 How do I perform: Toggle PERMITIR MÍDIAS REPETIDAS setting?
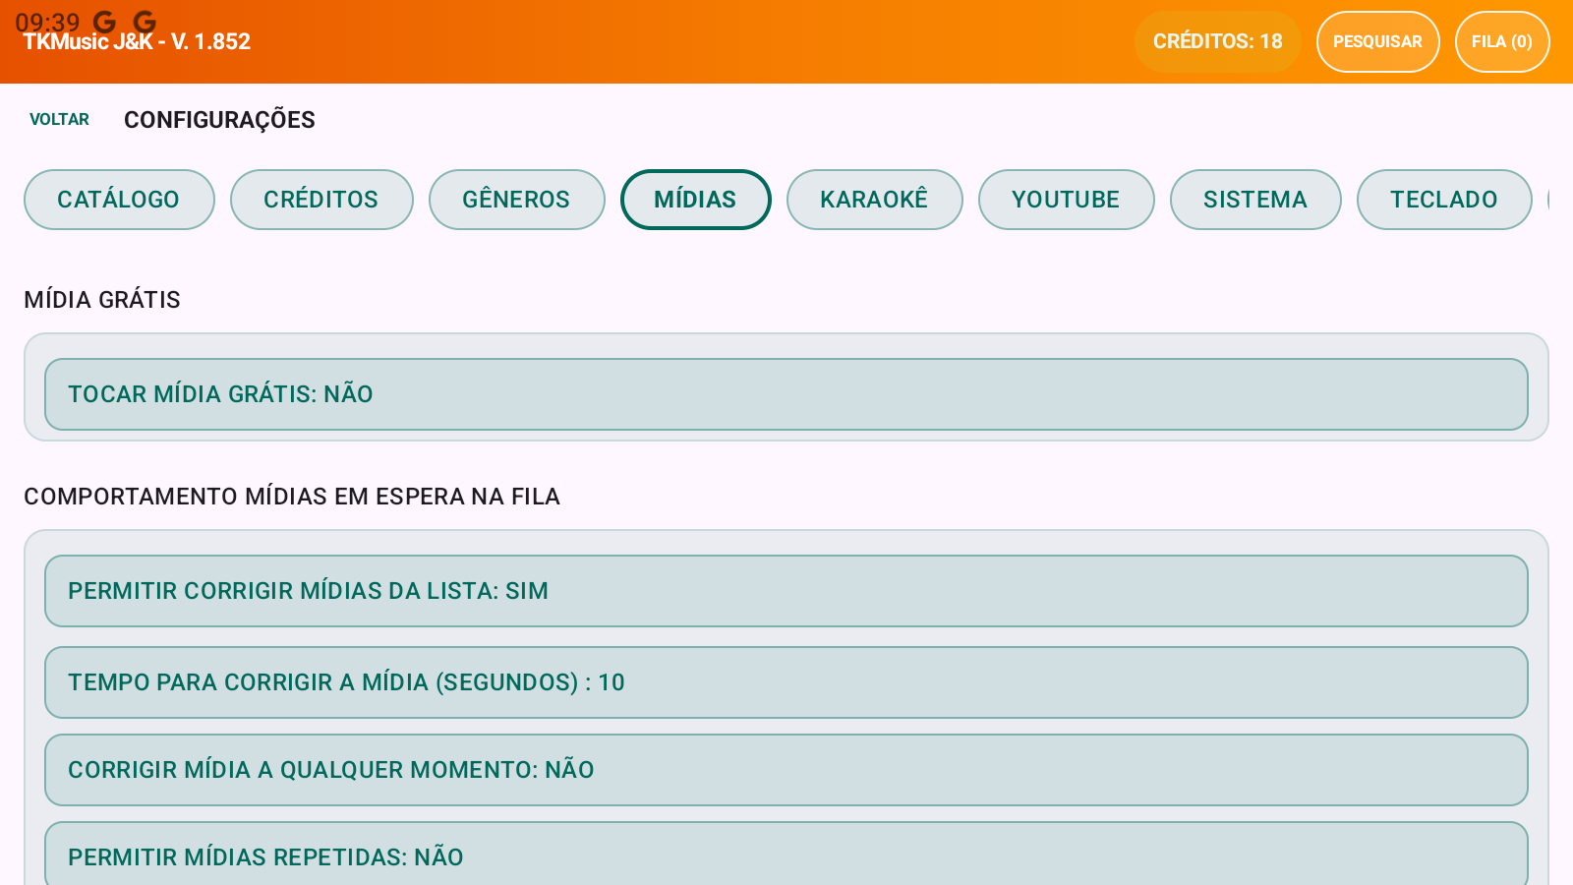tap(786, 855)
